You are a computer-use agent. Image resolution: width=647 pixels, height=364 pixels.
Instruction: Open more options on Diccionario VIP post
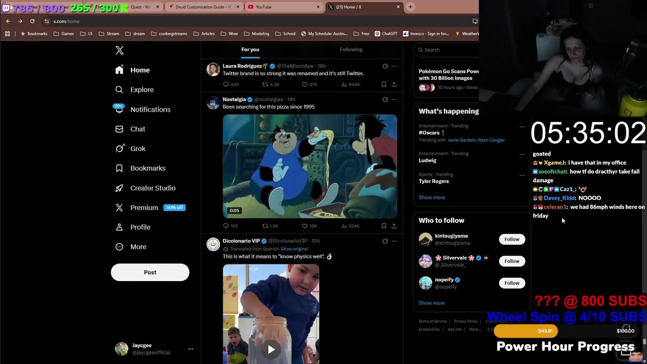pyautogui.click(x=394, y=241)
